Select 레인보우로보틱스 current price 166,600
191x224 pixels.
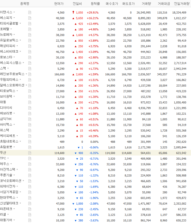point(59,74)
